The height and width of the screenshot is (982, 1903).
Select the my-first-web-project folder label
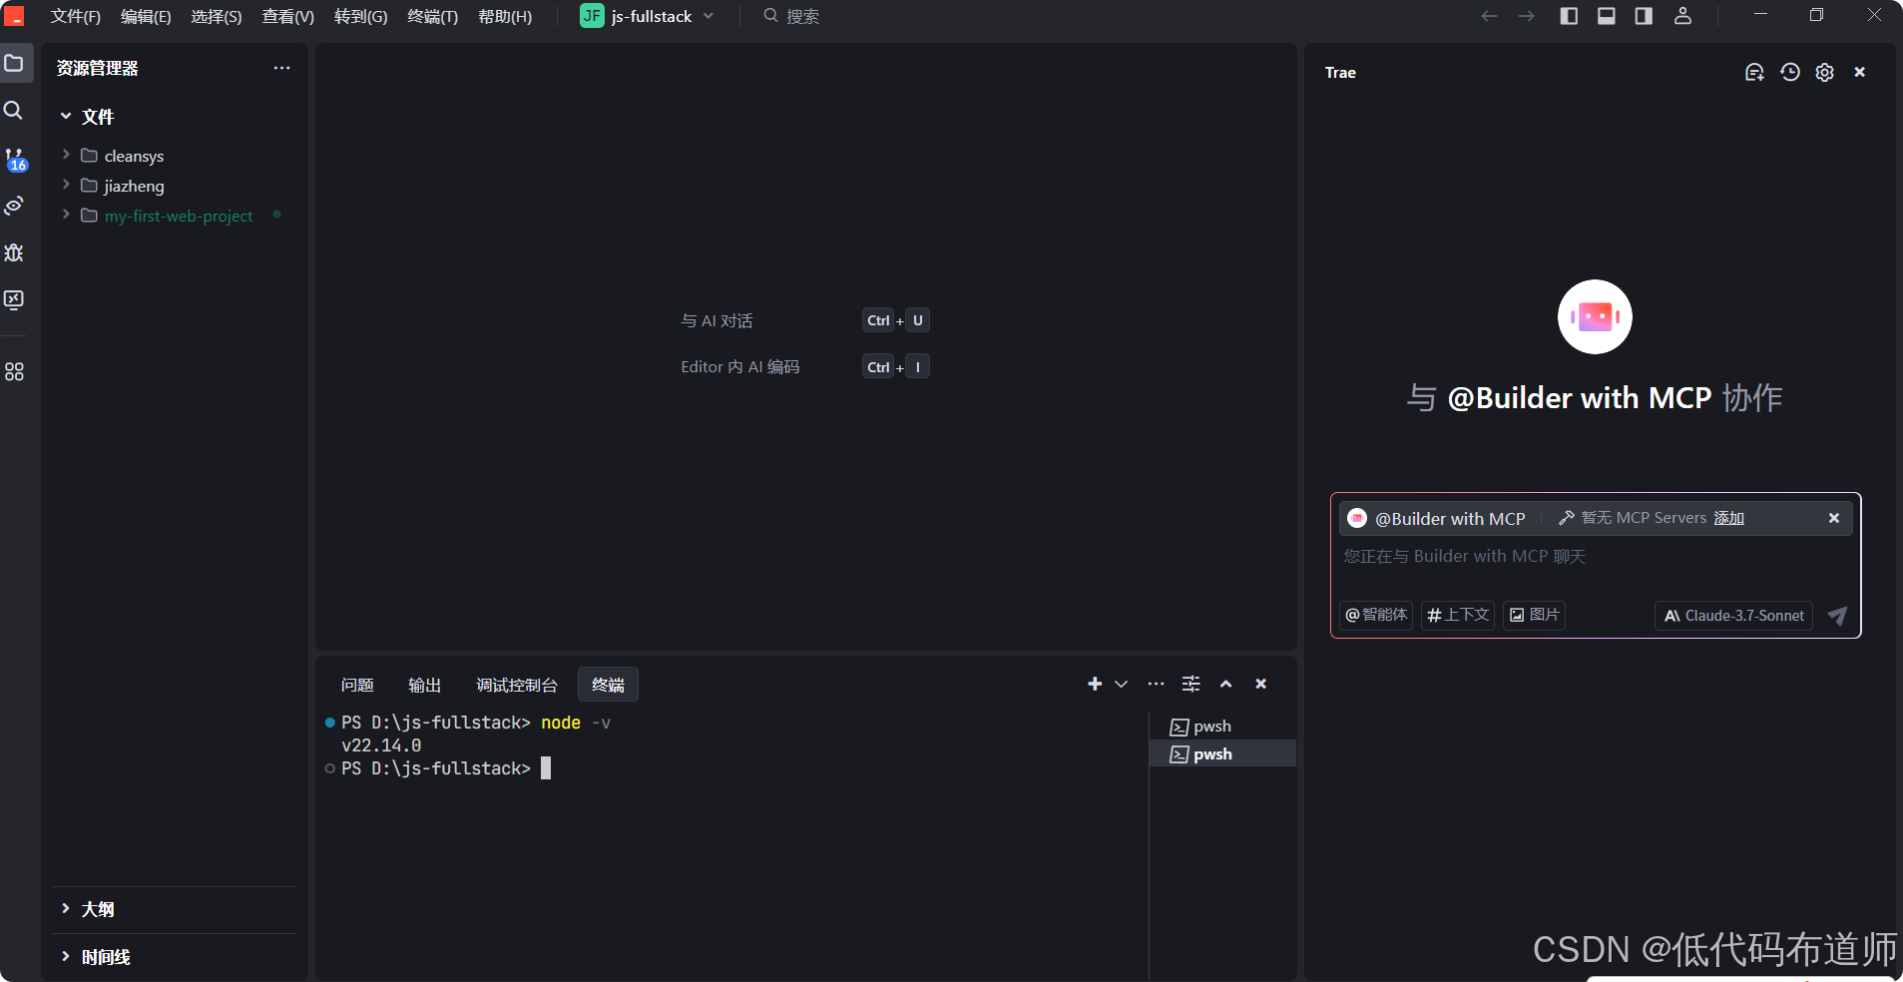tap(179, 216)
